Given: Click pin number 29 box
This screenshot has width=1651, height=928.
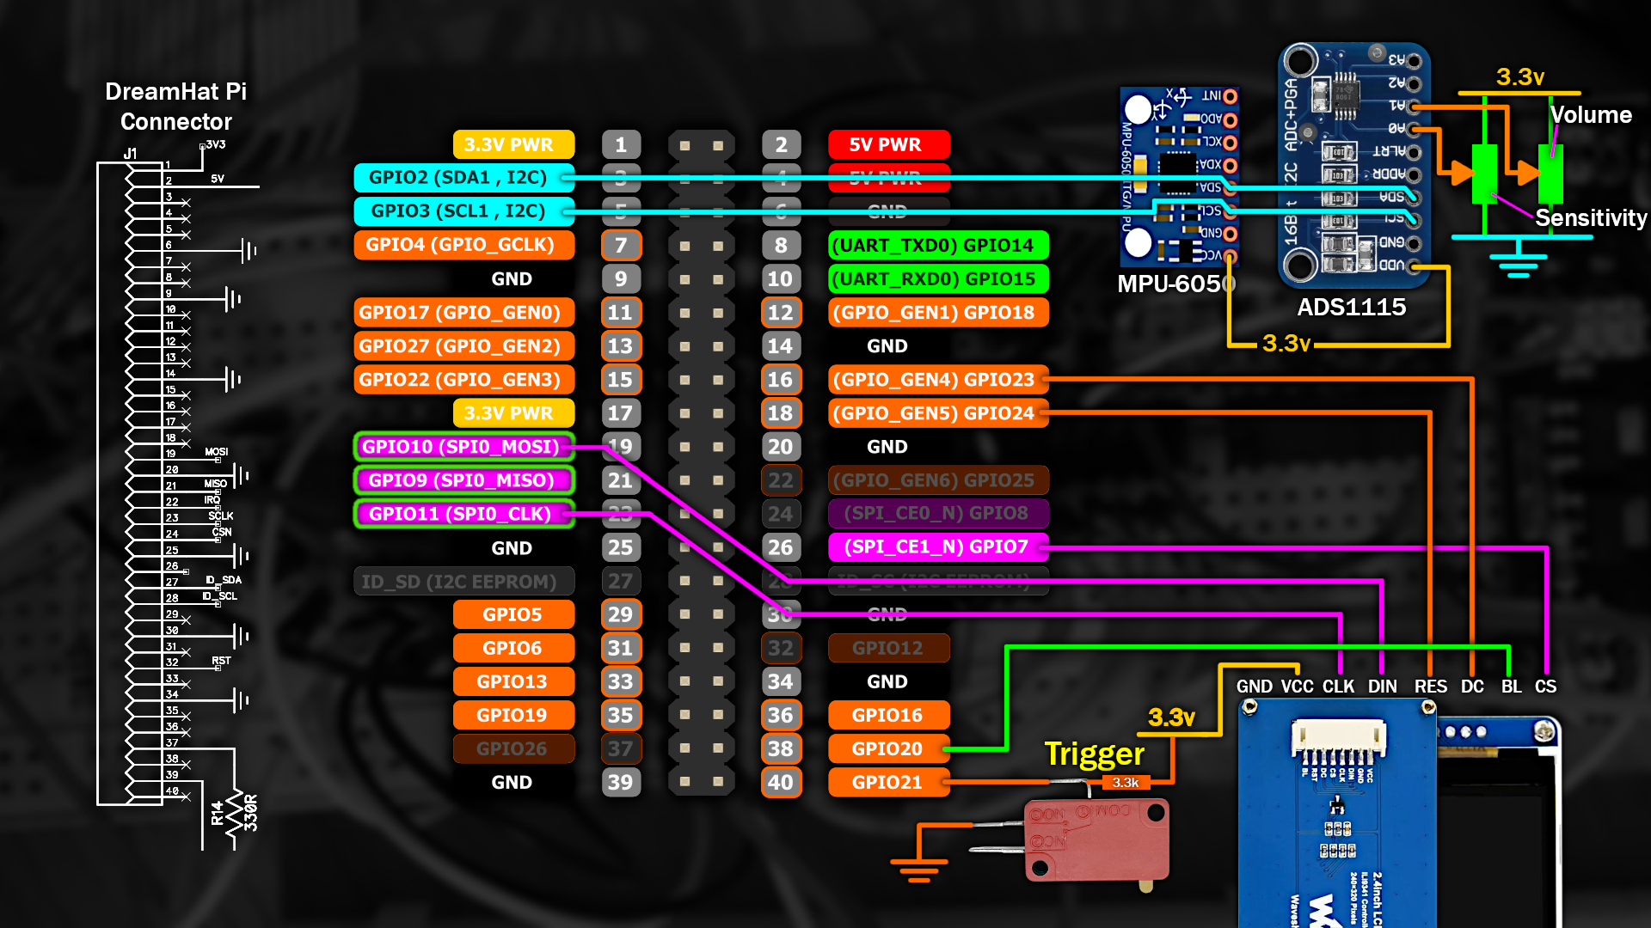Looking at the screenshot, I should [x=621, y=614].
